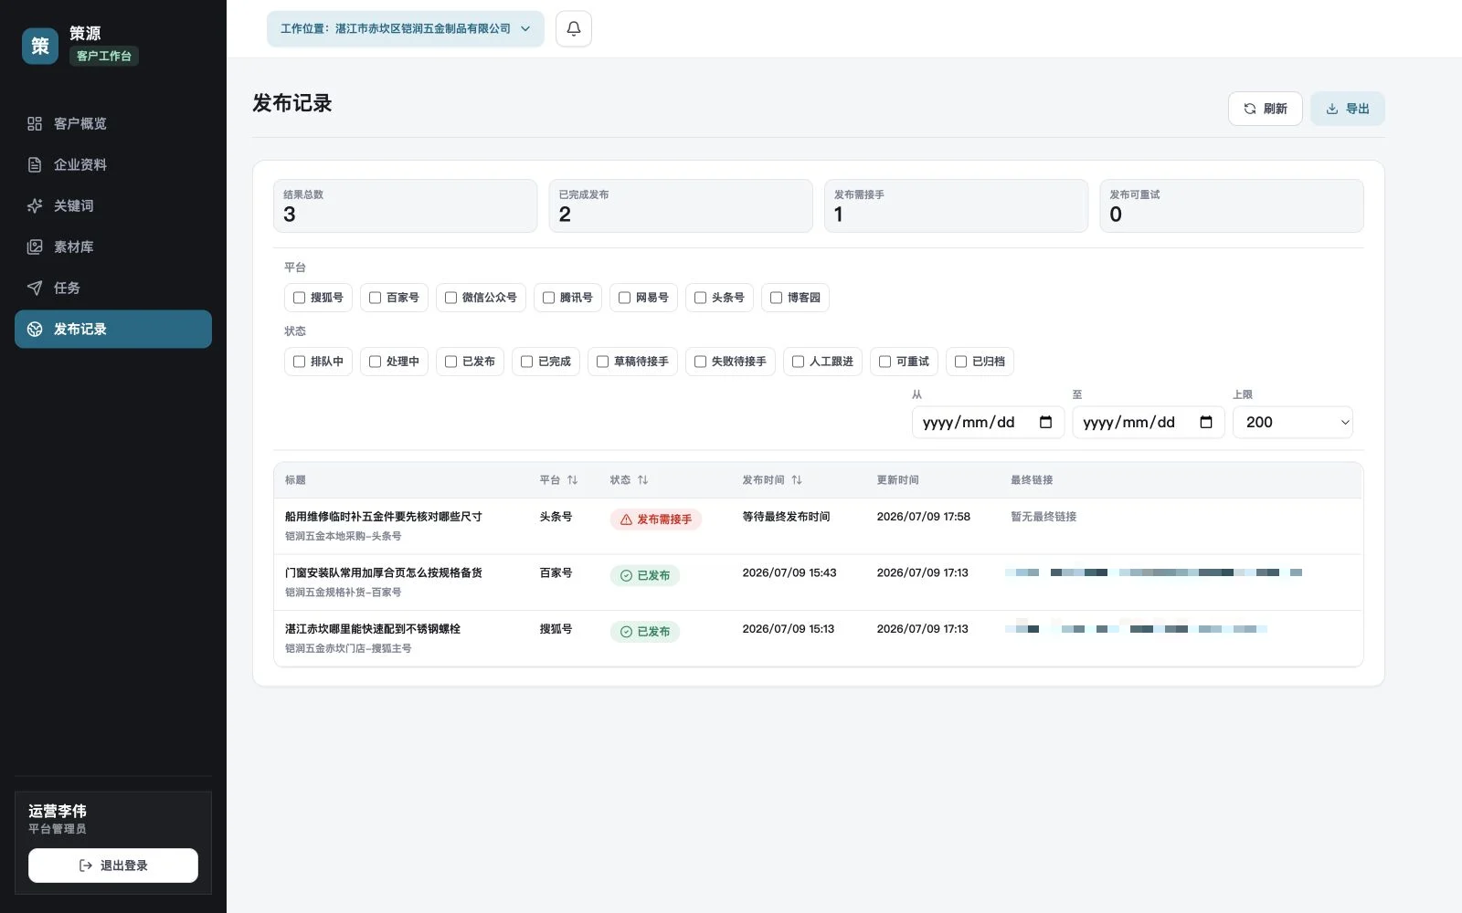Viewport: 1462px width, 913px height.
Task: Go to 任务 page
Action: pos(113,288)
